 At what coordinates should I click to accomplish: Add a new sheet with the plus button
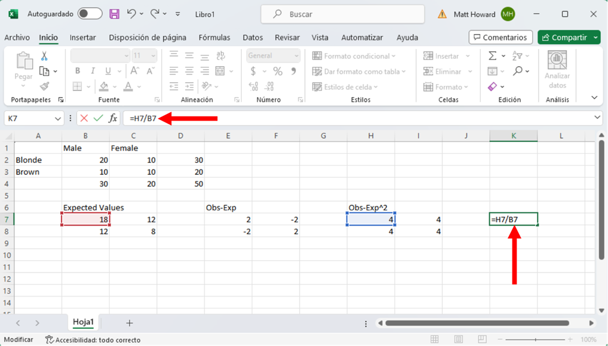(x=130, y=323)
